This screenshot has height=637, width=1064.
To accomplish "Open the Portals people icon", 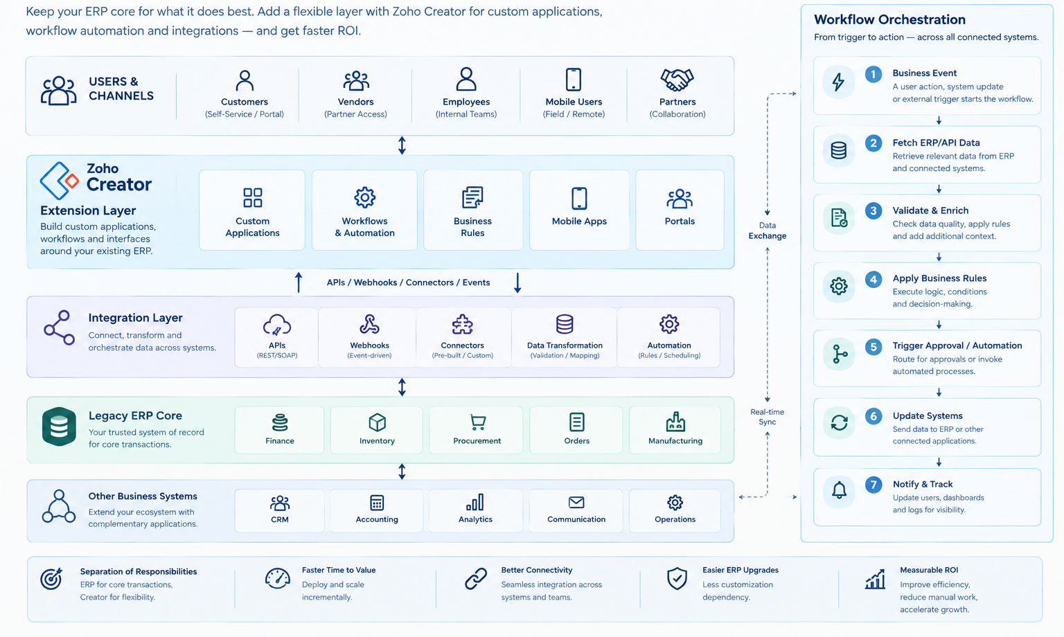I will click(680, 199).
